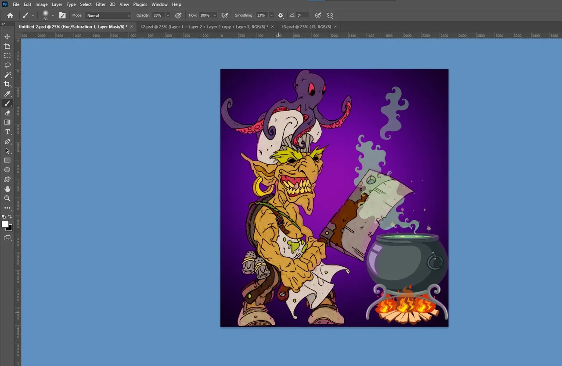Click the Flow 100% value field
Viewport: 562px width, 366px height.
click(x=205, y=15)
